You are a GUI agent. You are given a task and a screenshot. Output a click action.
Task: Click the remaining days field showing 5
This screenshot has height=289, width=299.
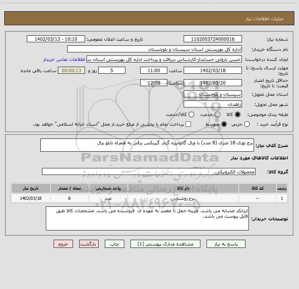(112, 70)
